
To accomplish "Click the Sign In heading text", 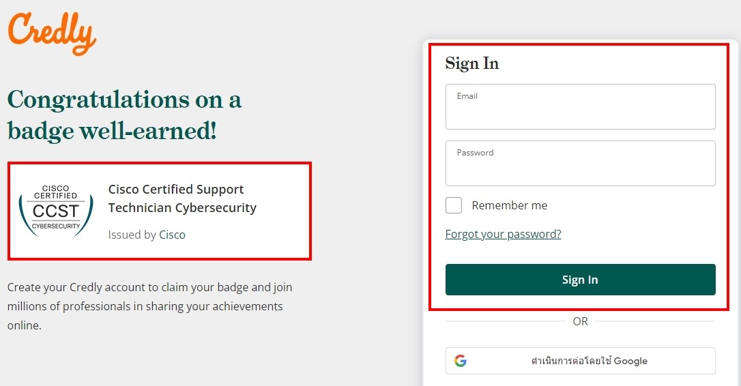I will (x=472, y=63).
